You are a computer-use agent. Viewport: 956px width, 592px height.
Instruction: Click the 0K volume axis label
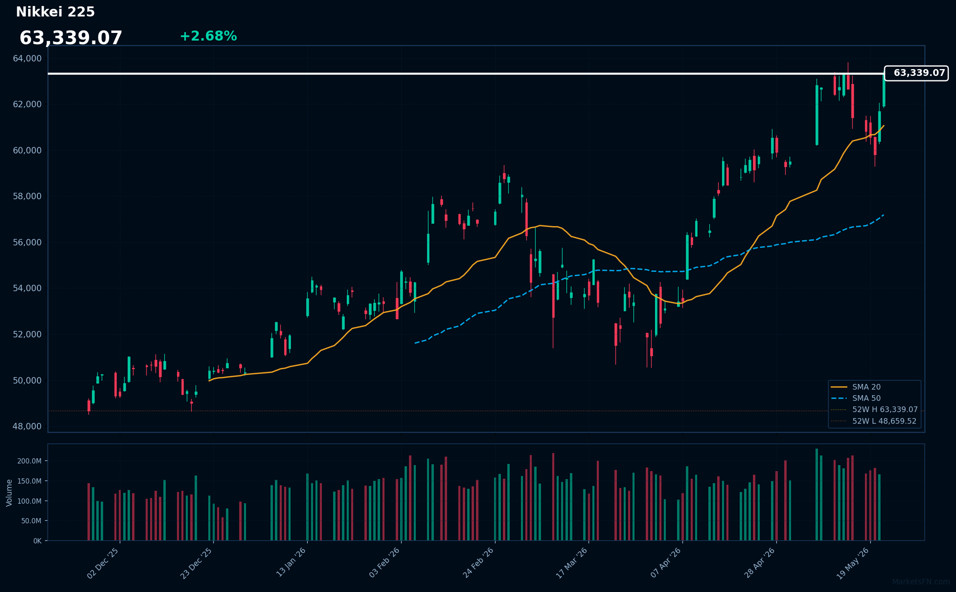tap(37, 541)
